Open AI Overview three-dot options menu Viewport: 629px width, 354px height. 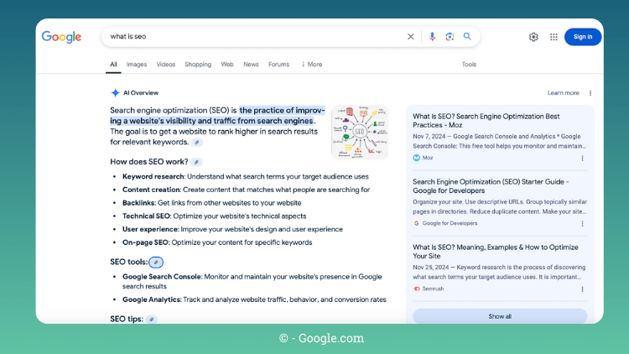[x=590, y=93]
